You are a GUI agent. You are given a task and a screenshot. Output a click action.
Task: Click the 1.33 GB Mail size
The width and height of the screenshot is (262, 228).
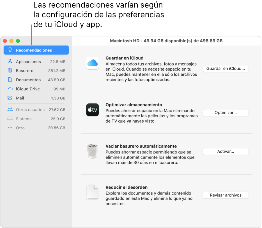click(x=58, y=98)
